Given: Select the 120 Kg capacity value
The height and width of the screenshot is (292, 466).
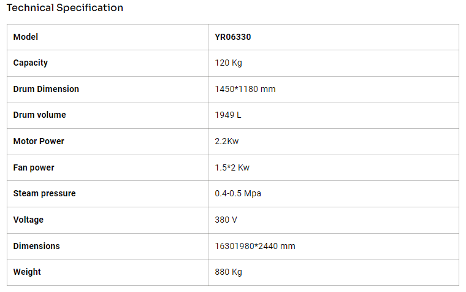Looking at the screenshot, I should coord(229,63).
